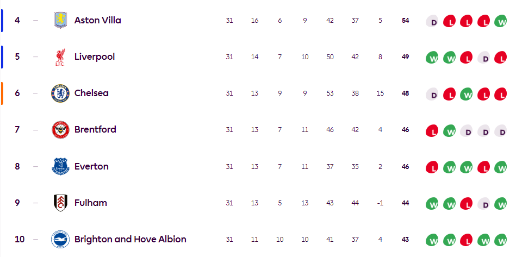Open Liverpool's drawn match form badge
Viewport: 516px width, 257px height.
click(x=483, y=59)
